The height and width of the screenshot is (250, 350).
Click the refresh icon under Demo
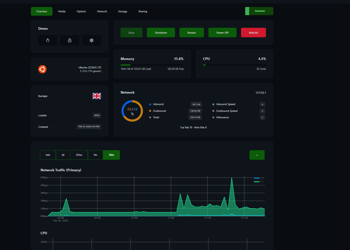48,40
